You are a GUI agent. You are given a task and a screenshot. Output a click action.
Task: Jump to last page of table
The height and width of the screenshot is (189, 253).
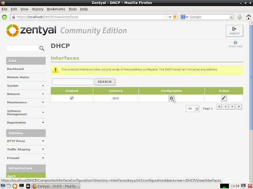click(239, 107)
